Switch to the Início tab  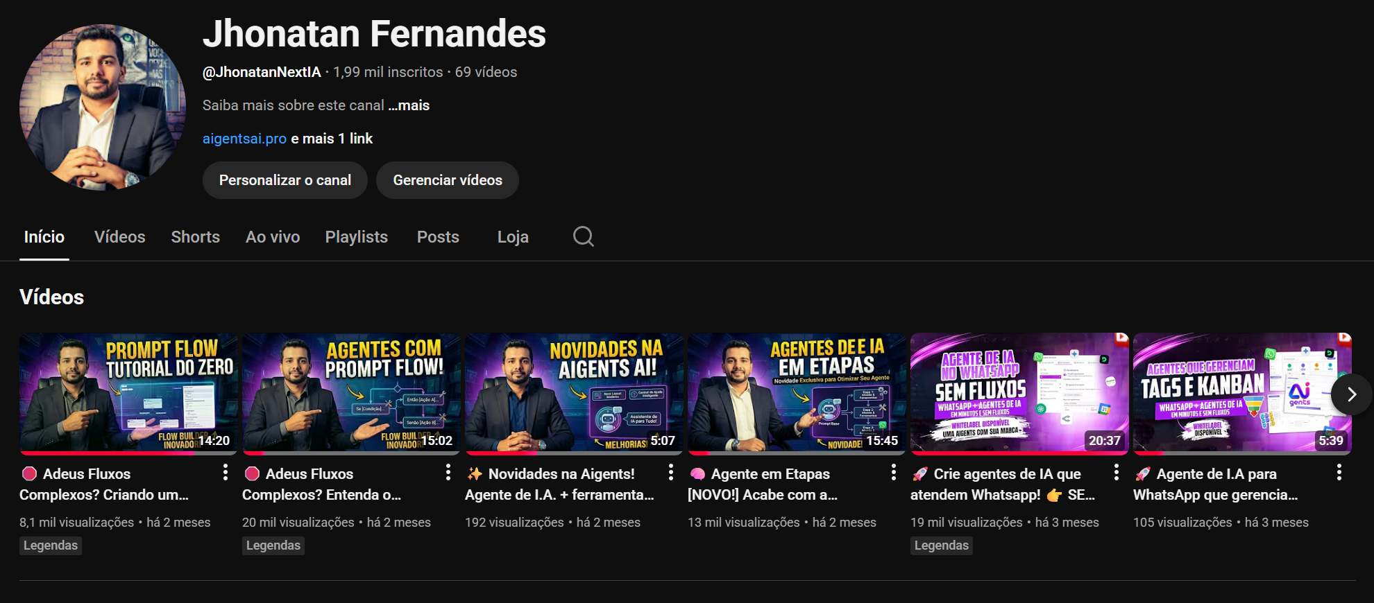pyautogui.click(x=44, y=237)
